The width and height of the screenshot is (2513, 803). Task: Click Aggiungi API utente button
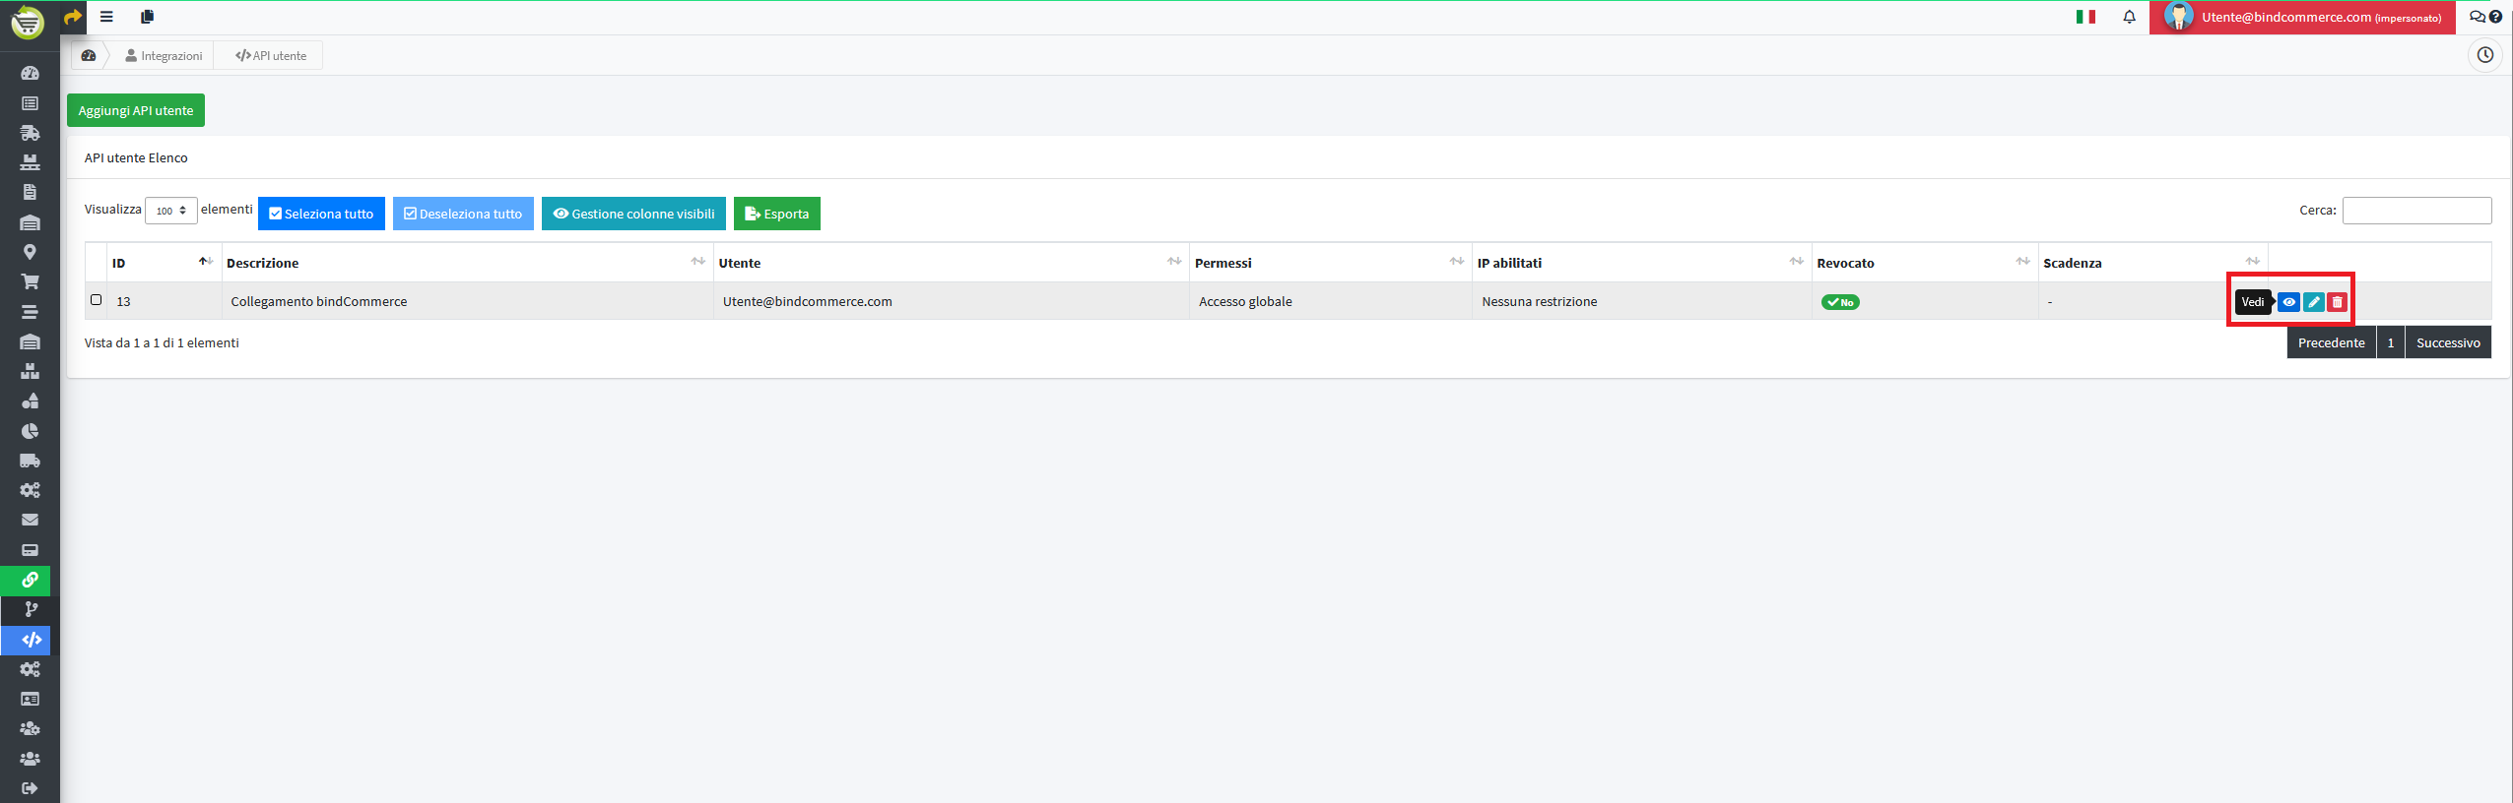pos(136,110)
